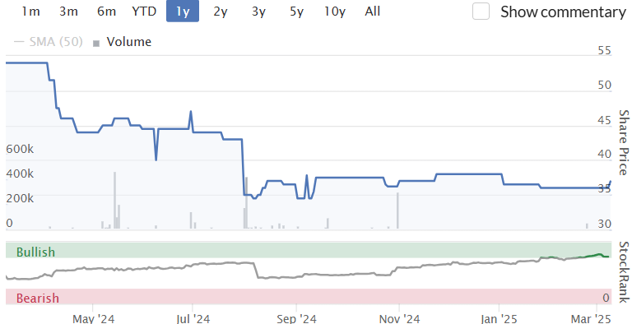Screen dimensions: 632x324
Task: Switch chart to 3y range
Action: (258, 12)
